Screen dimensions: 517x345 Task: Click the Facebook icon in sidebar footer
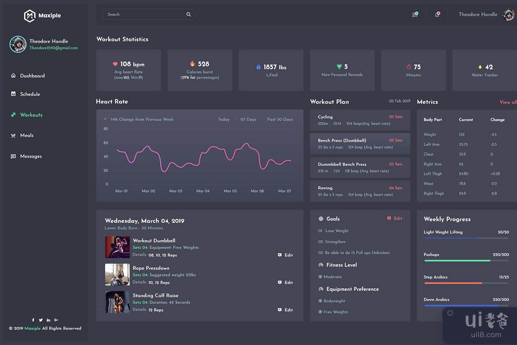(x=33, y=320)
